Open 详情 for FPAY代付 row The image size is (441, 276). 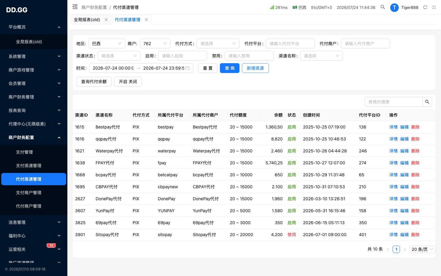pyautogui.click(x=393, y=163)
